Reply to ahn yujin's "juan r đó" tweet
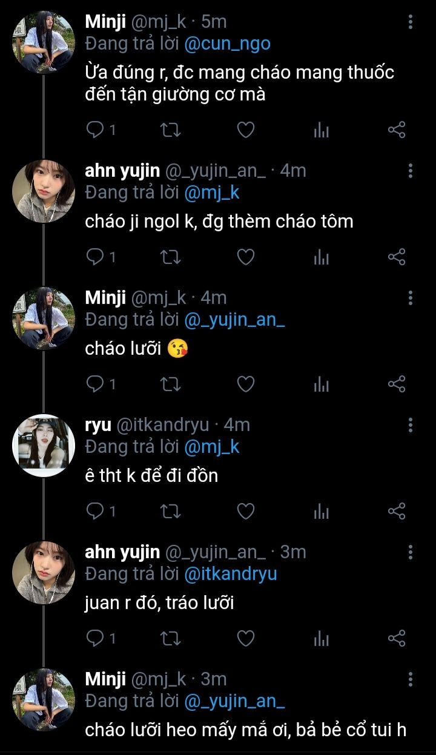 coord(94,639)
